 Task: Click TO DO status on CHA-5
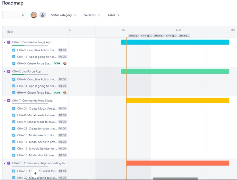tap(63, 50)
